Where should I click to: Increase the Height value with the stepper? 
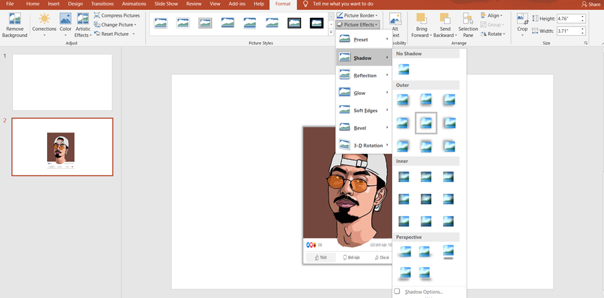point(583,17)
